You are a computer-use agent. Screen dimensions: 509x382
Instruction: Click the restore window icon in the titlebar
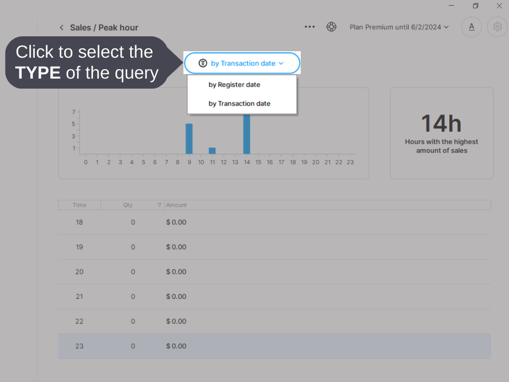pyautogui.click(x=475, y=5)
